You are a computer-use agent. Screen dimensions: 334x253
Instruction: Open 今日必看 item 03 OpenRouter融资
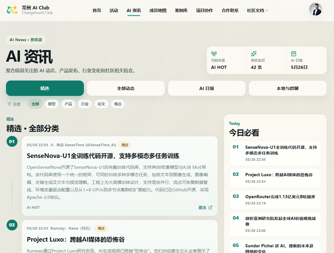tap(275, 200)
